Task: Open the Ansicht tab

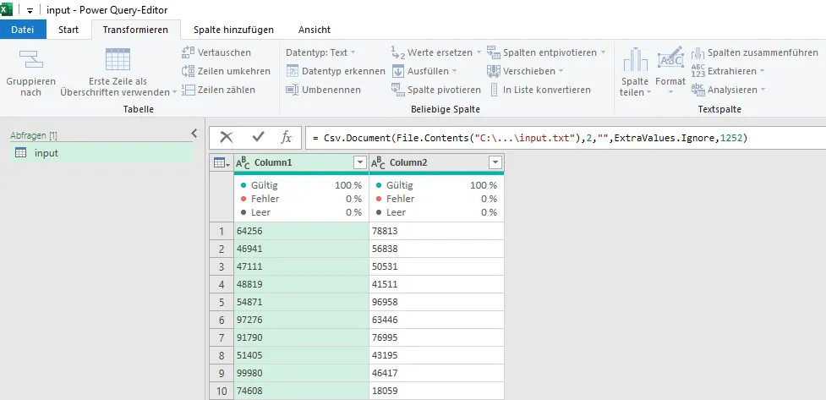Action: point(315,30)
